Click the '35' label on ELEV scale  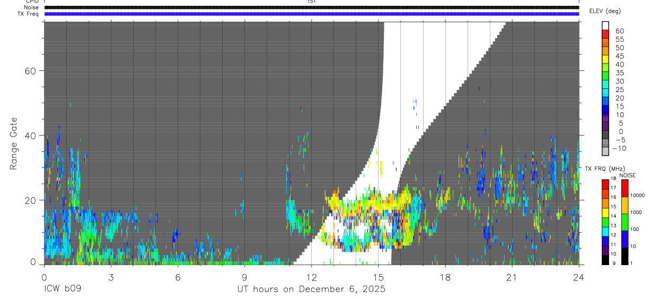(x=619, y=73)
